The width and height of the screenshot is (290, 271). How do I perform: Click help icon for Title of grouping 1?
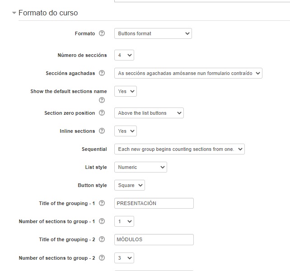pyautogui.click(x=102, y=203)
